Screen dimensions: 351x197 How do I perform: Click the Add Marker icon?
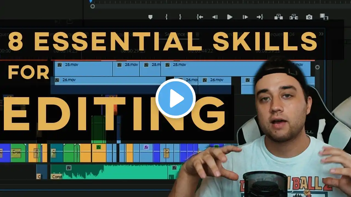point(150,17)
